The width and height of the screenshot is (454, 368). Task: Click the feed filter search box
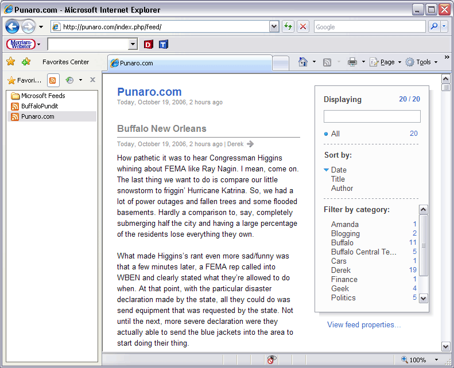click(x=372, y=116)
